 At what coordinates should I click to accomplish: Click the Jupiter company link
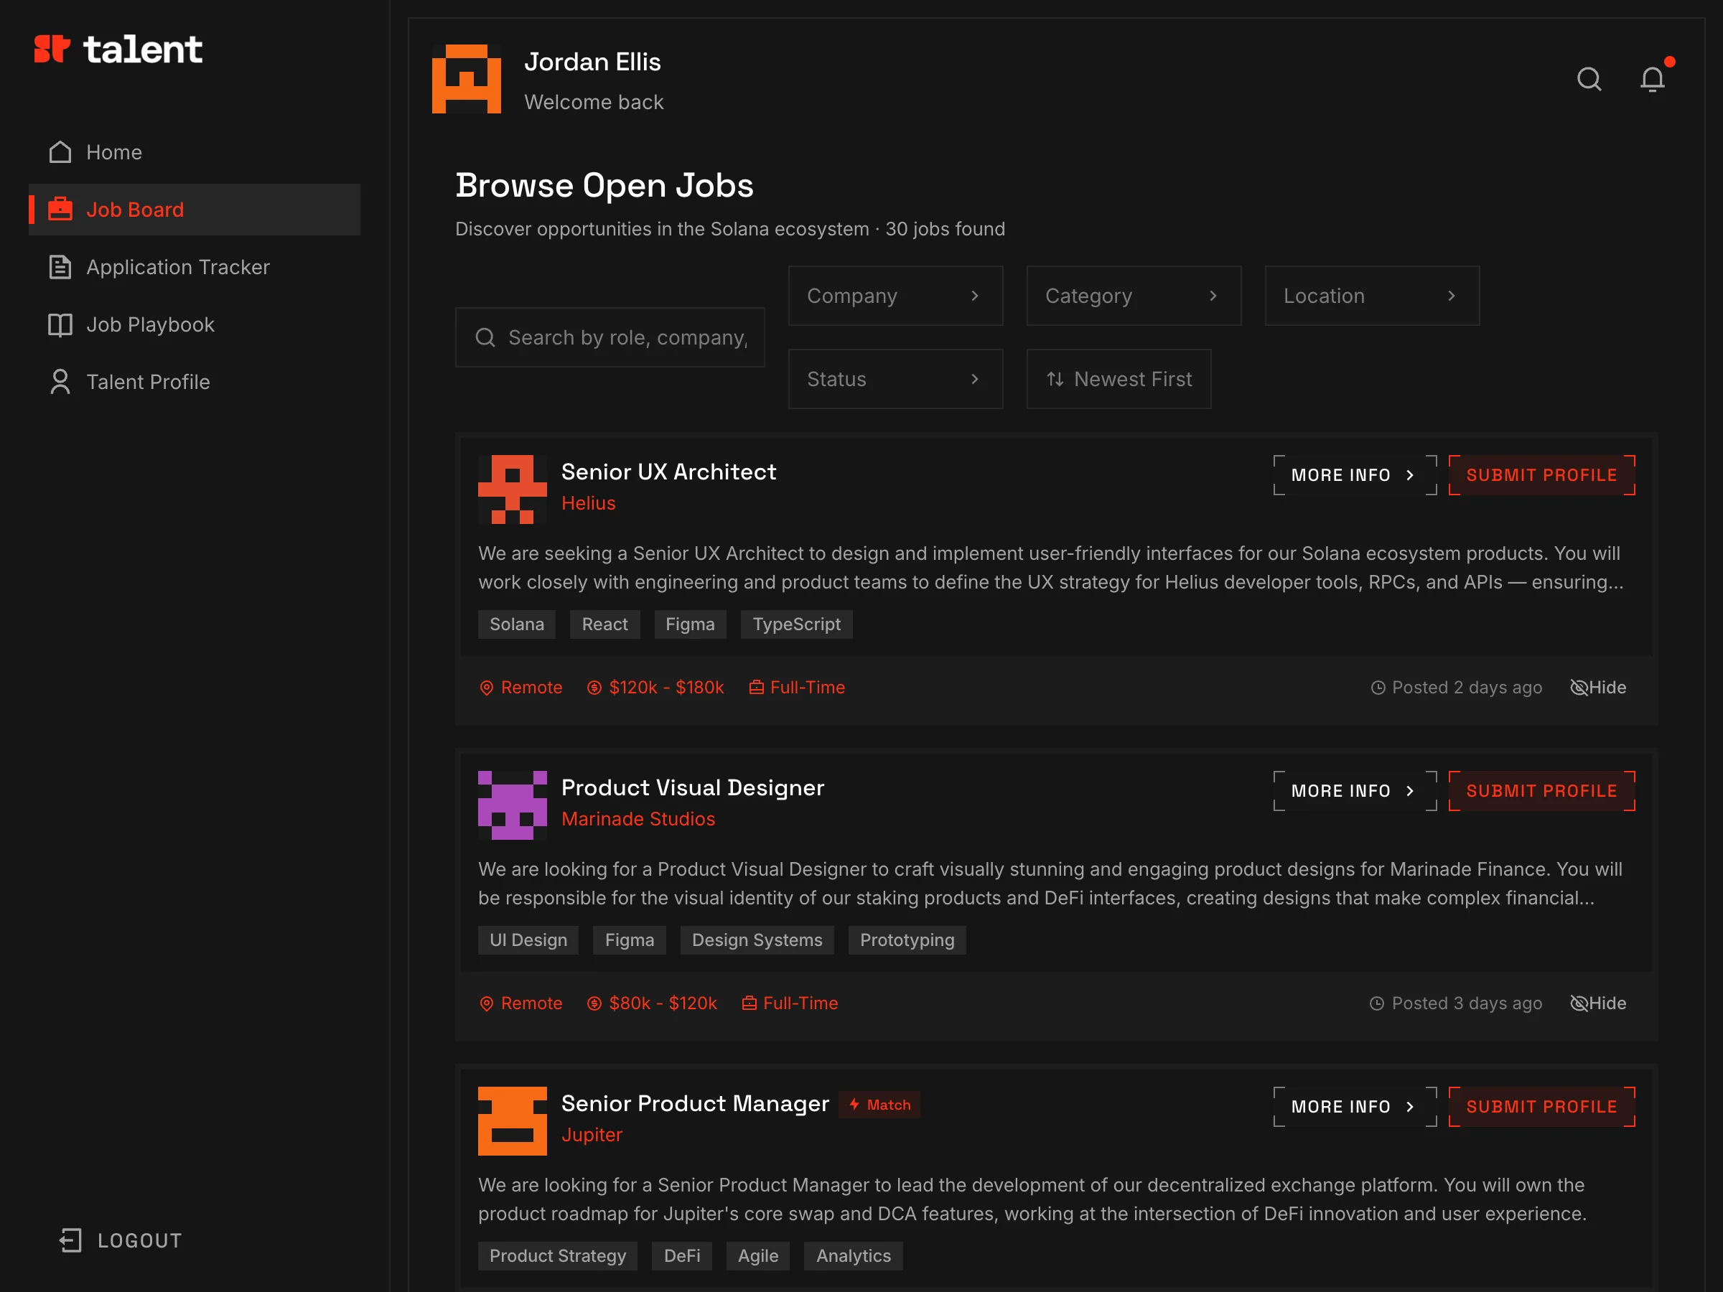592,1135
